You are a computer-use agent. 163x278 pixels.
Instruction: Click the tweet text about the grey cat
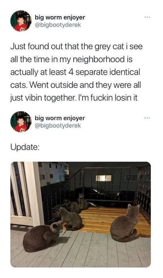tap(76, 72)
